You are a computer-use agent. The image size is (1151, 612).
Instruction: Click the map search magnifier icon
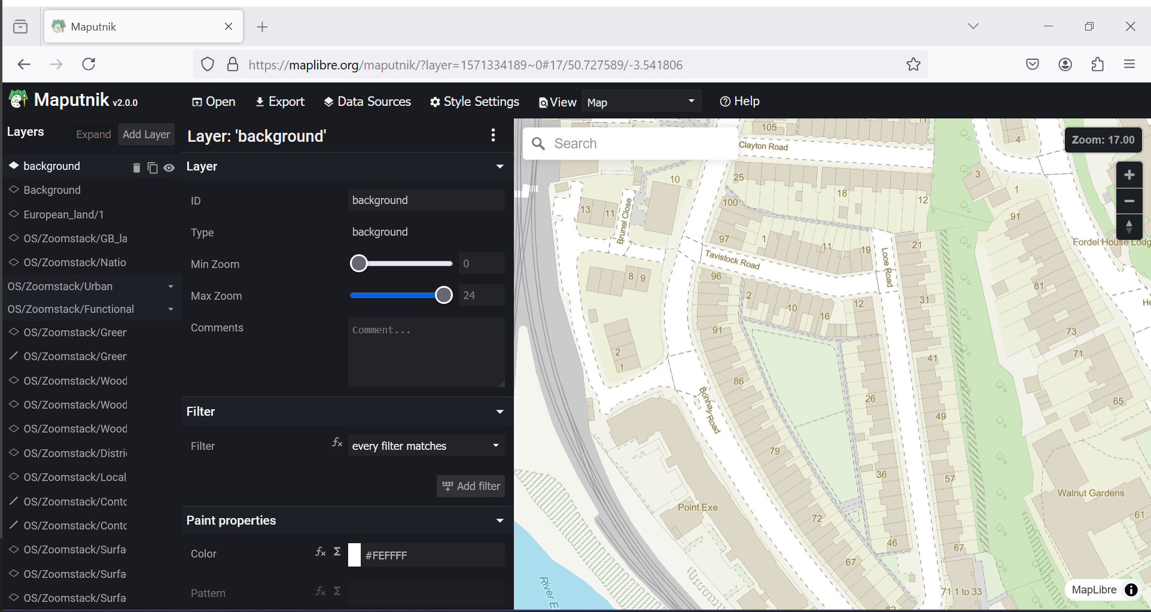(538, 144)
